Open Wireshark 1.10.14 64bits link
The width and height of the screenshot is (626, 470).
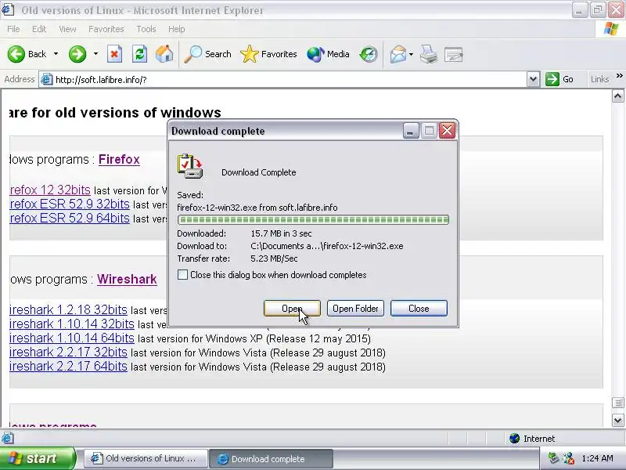pyautogui.click(x=72, y=338)
